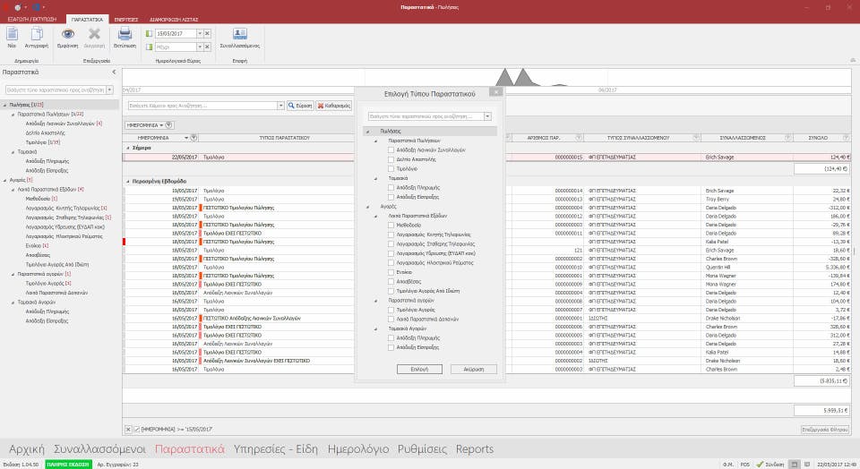Viewport: 860px width, 469px height.
Task: Toggle the ΗΜΕΡΟΜΗΝΙΑ filter enabled checkbox
Action: point(136,430)
